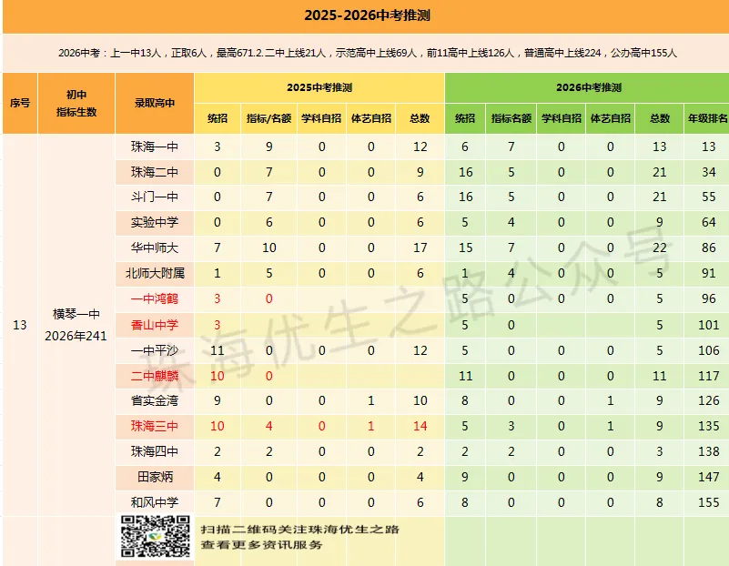Click the 年级排名 value '126' in the 省实金湾 row
This screenshot has width=729, height=566.
pos(709,400)
